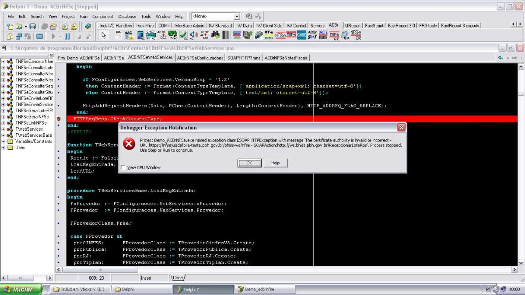525x295 pixels.
Task: Select the GNRE component icon
Action: click(301, 35)
